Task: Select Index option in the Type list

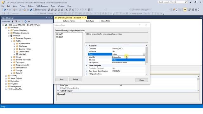Action: point(128,60)
